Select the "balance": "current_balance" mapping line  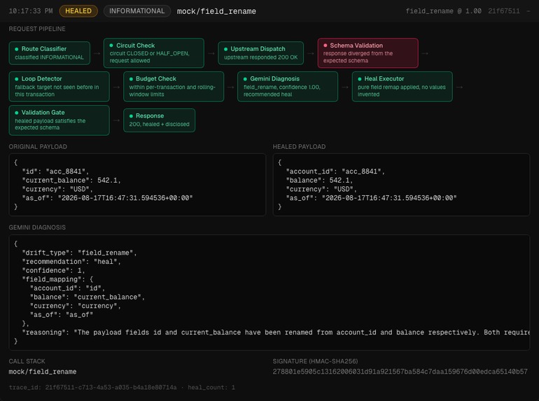tap(87, 297)
